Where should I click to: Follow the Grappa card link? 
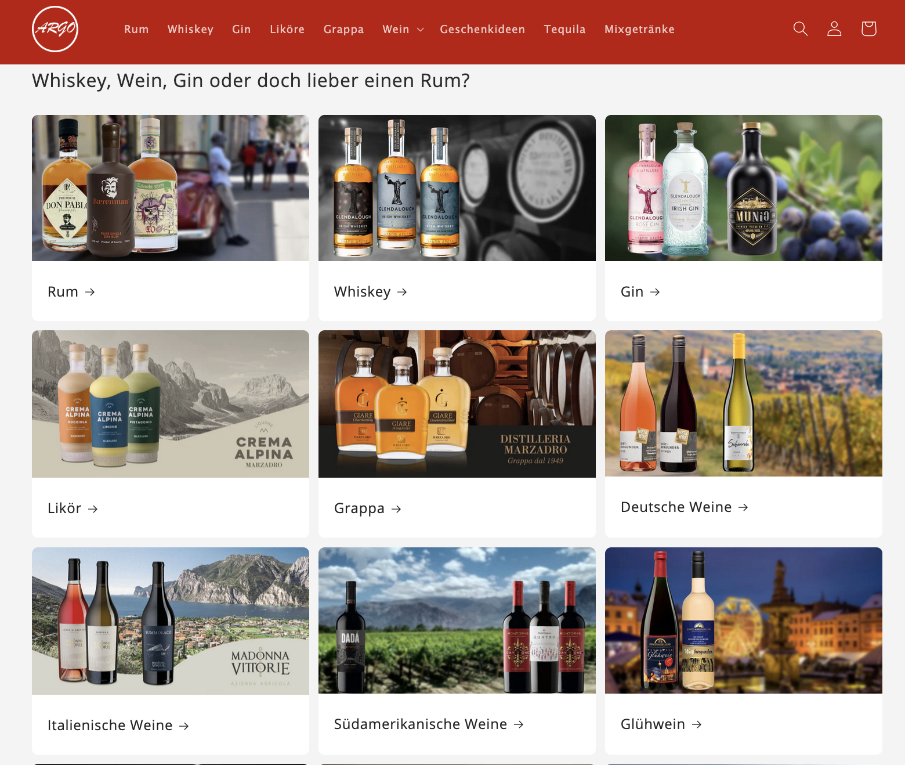pyautogui.click(x=367, y=509)
